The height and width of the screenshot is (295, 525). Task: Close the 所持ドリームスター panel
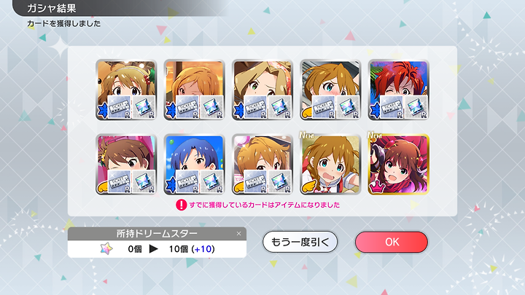(x=238, y=234)
